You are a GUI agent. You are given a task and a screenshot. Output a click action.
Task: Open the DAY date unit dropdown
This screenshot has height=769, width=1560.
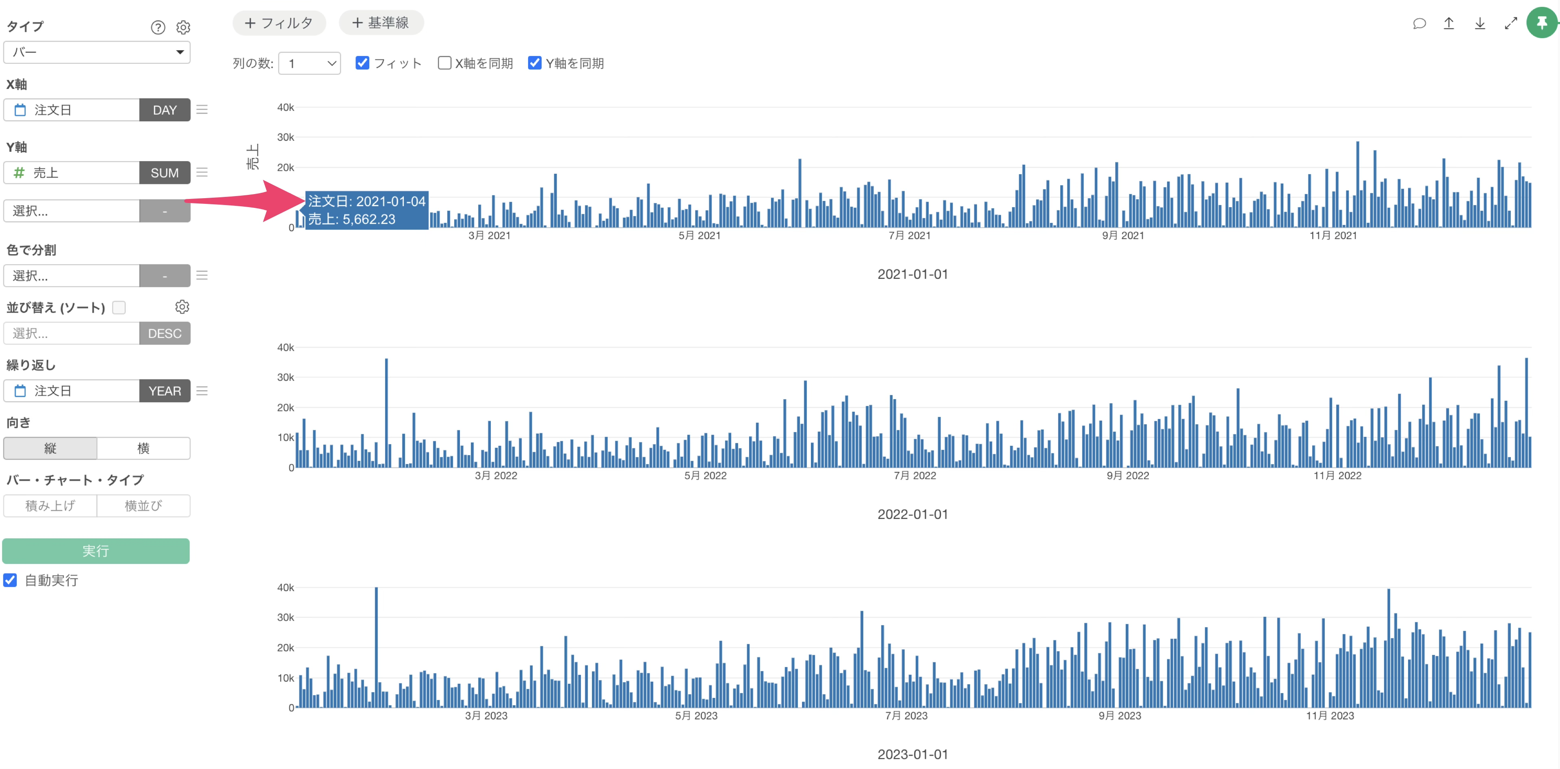click(x=165, y=110)
